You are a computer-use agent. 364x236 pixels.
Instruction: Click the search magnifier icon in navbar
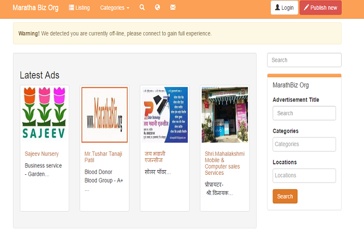pyautogui.click(x=142, y=8)
